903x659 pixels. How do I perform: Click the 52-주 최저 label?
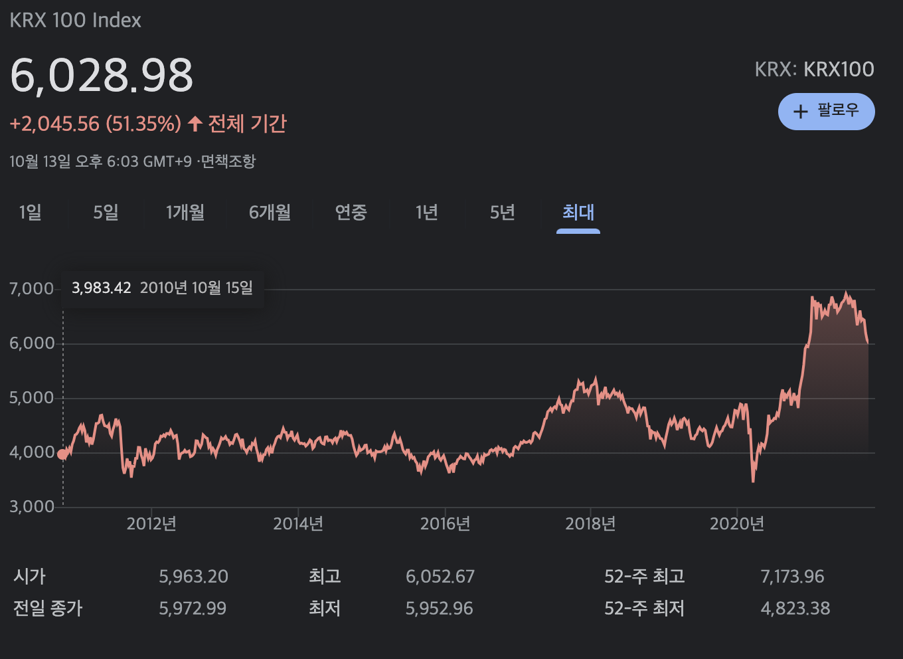644,609
